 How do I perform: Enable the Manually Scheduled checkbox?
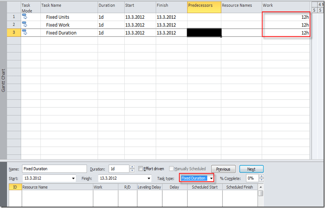[172, 169]
